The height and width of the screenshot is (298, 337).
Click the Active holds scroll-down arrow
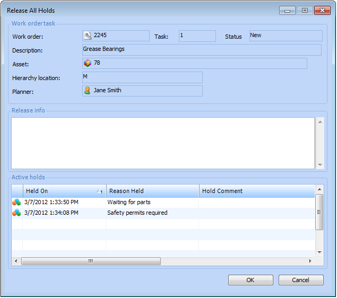(x=319, y=252)
